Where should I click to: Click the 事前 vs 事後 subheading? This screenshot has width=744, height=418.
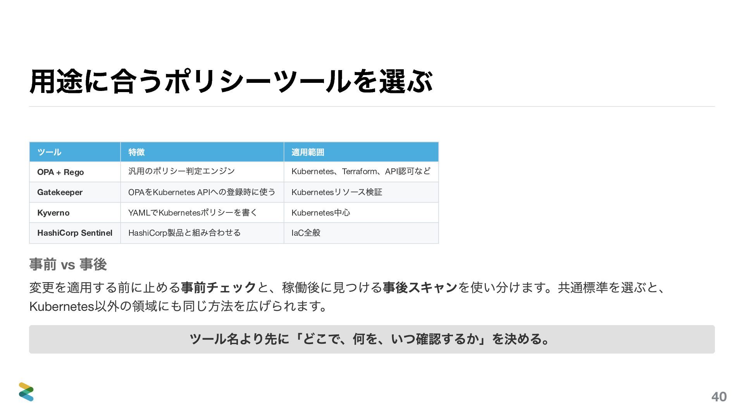pos(68,265)
